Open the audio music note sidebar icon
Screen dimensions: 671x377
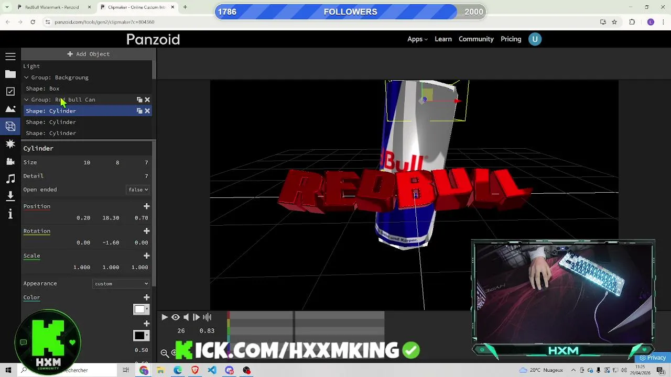pyautogui.click(x=10, y=179)
